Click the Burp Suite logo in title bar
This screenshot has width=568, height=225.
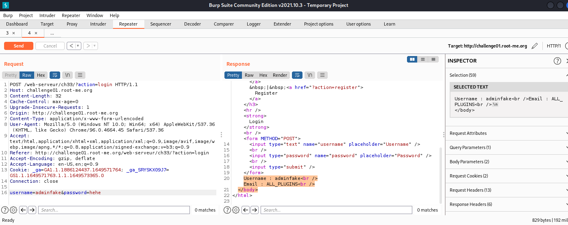tap(5, 5)
